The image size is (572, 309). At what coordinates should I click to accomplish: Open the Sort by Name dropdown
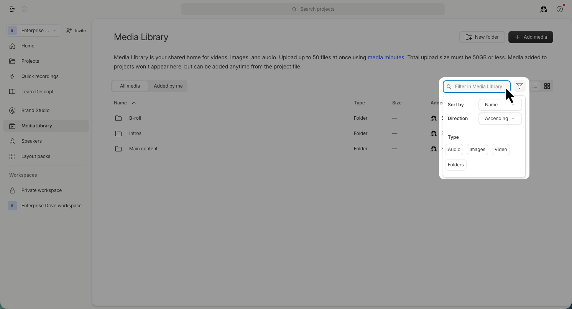pyautogui.click(x=500, y=104)
